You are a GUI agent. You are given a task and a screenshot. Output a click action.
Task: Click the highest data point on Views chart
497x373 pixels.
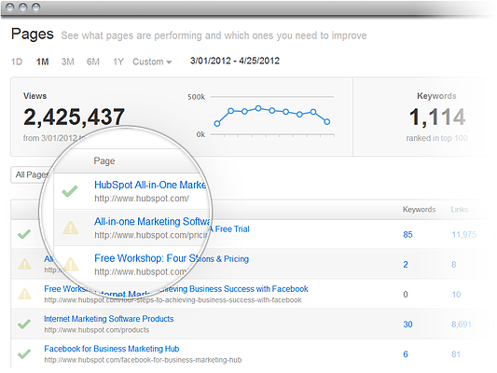258,108
